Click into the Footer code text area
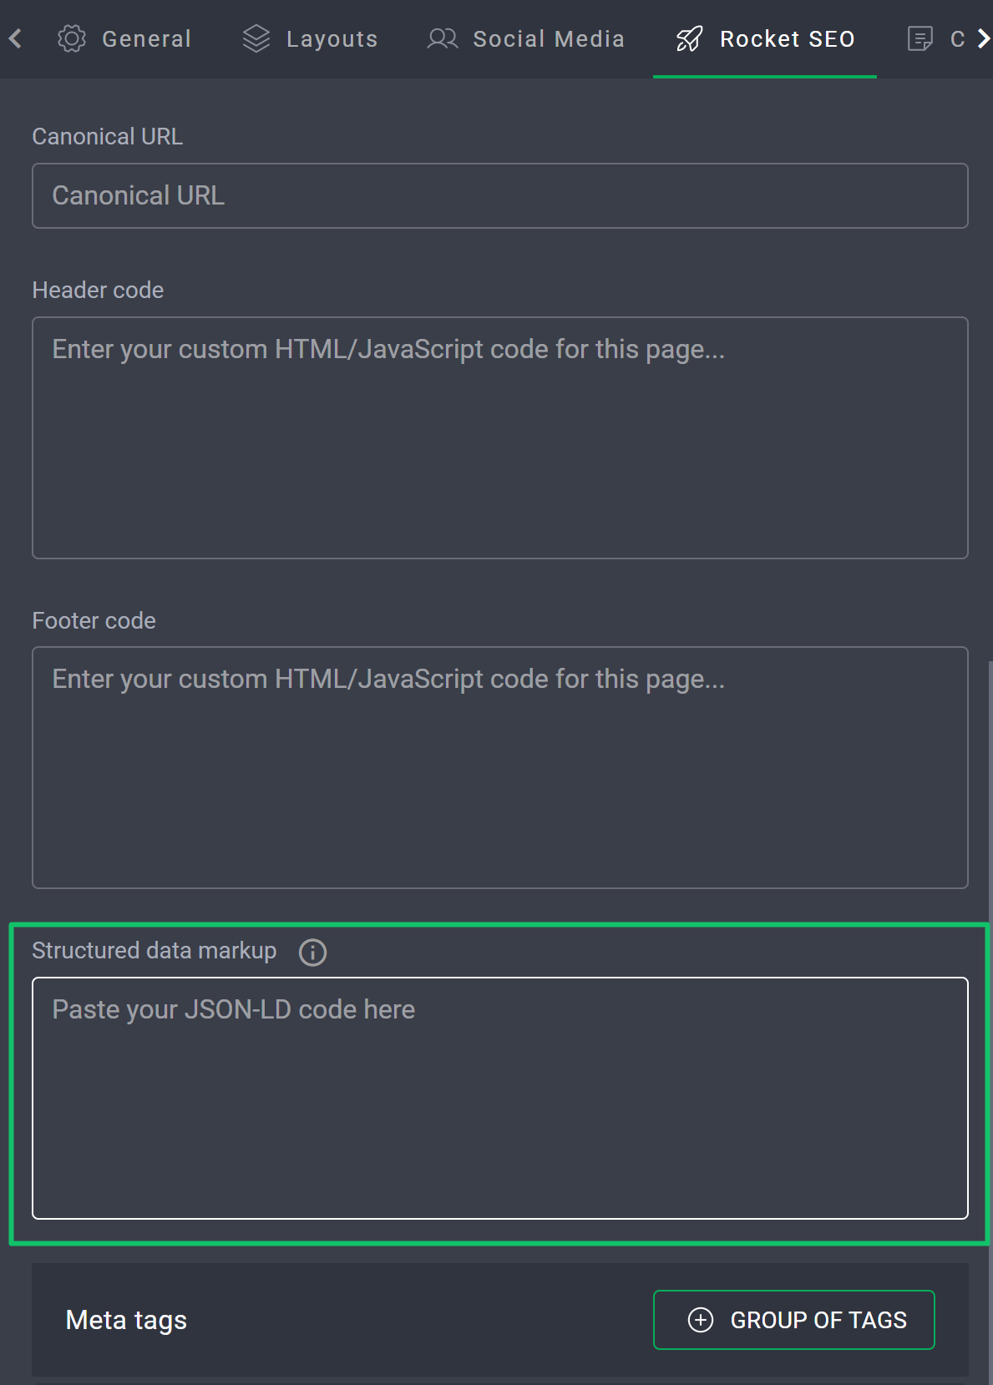The height and width of the screenshot is (1385, 993). click(x=499, y=767)
